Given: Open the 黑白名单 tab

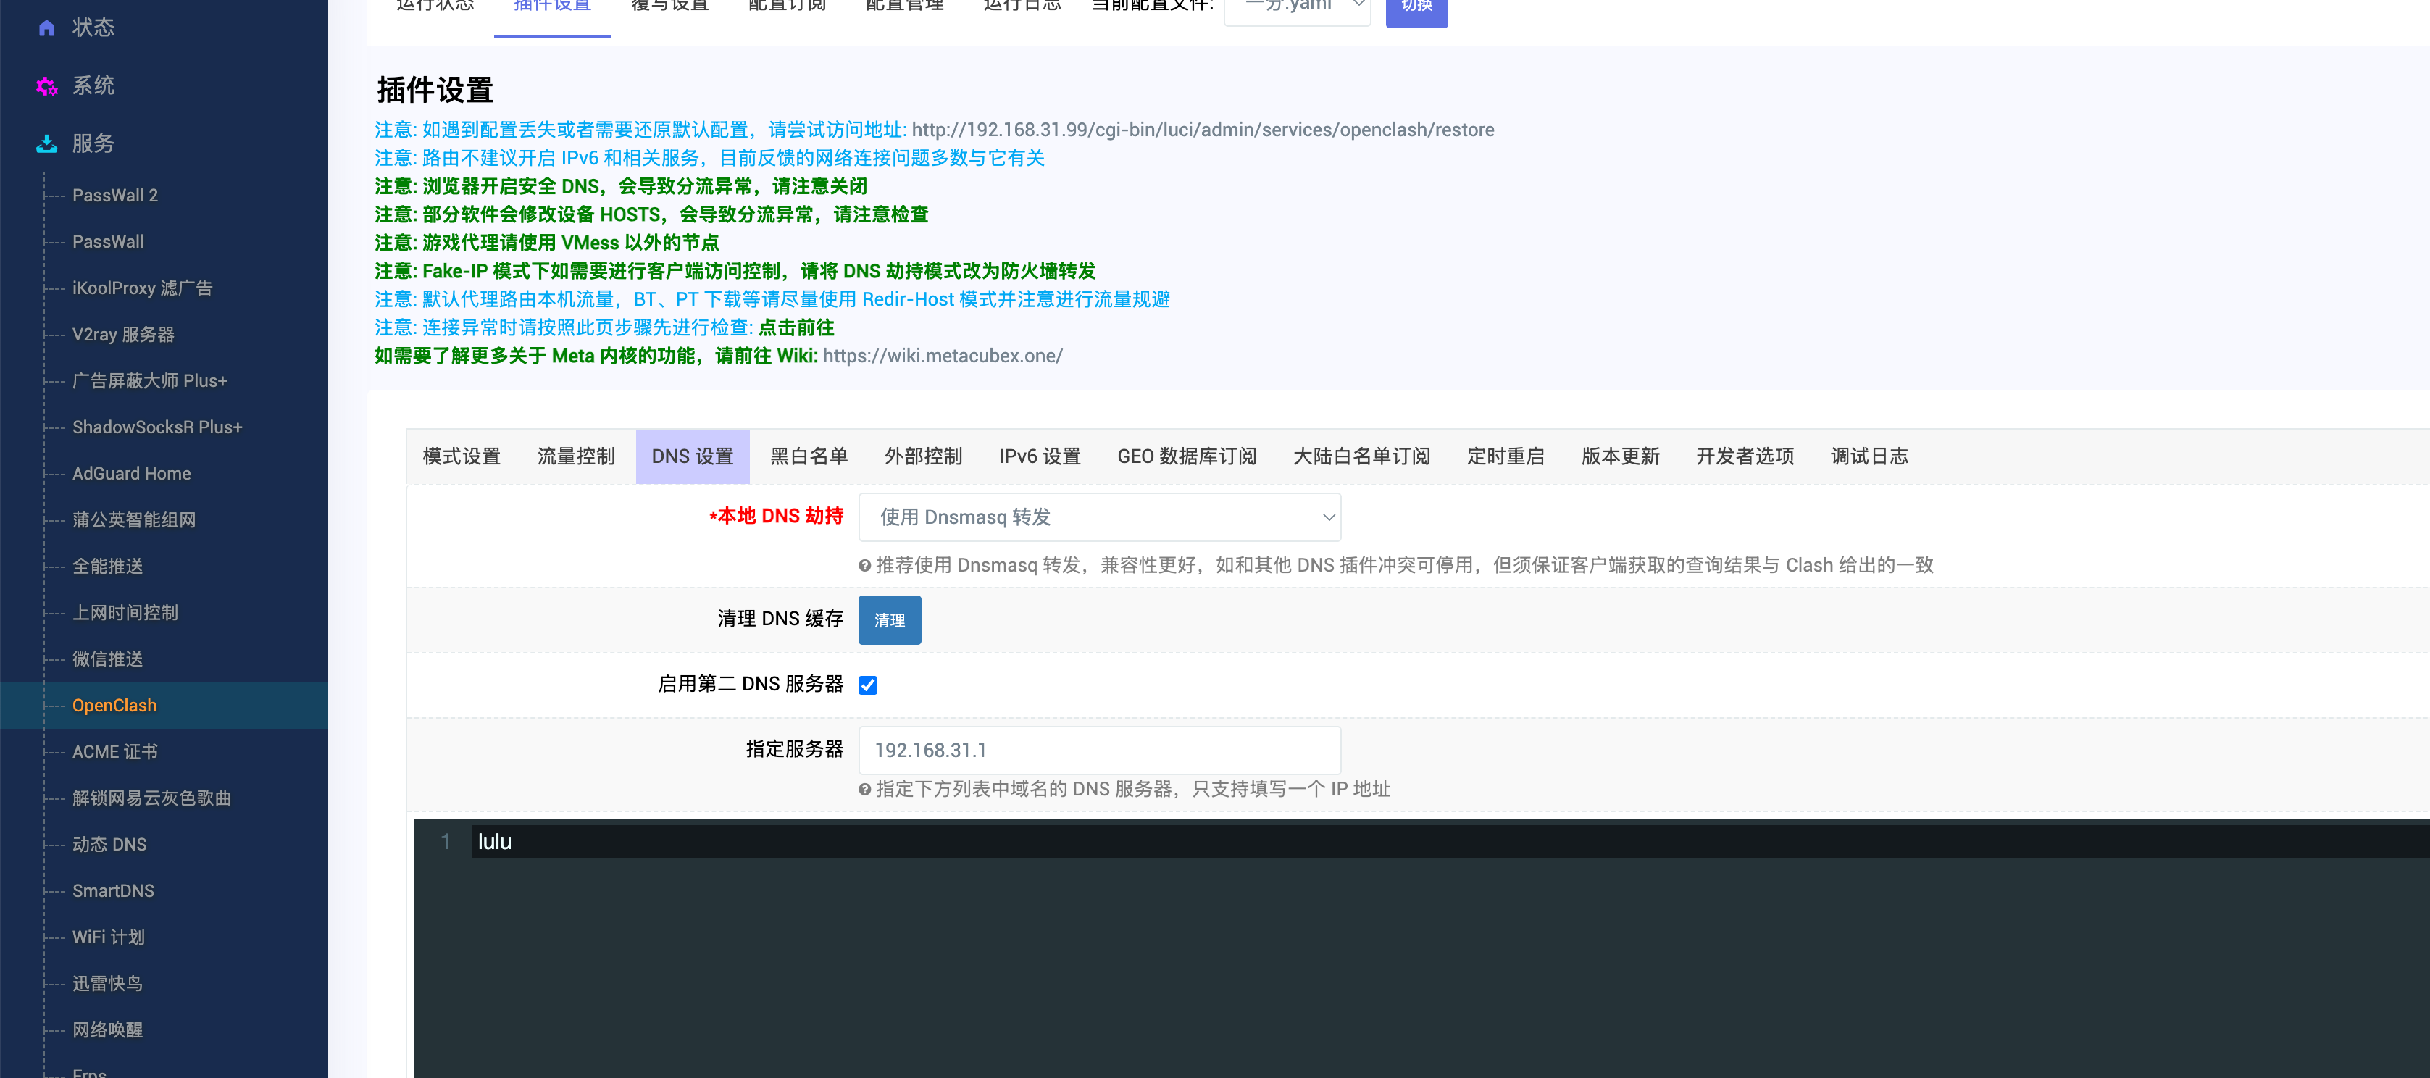Looking at the screenshot, I should coord(809,456).
